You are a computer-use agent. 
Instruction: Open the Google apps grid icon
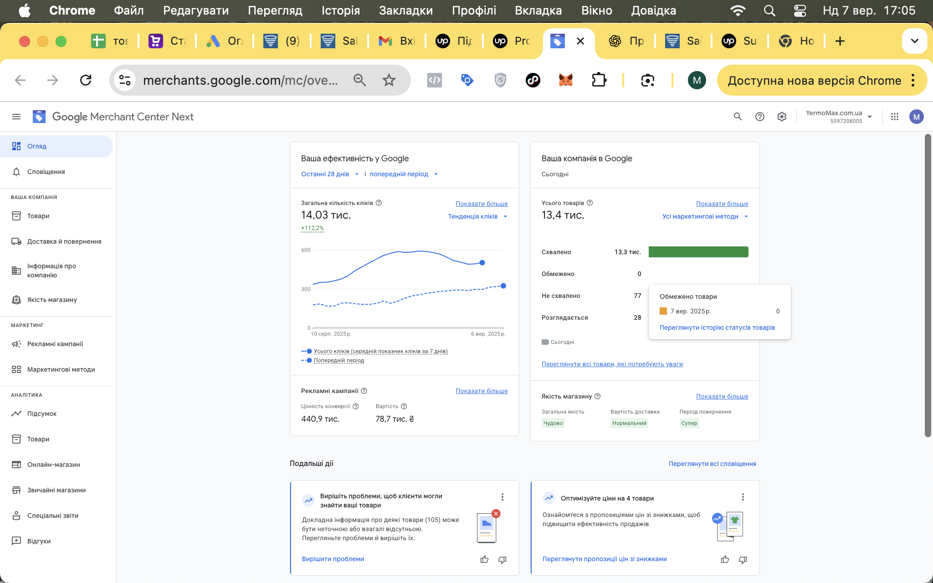point(894,117)
